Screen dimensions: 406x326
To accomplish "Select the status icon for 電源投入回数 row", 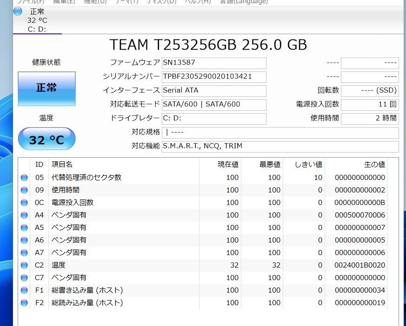I will click(x=24, y=202).
